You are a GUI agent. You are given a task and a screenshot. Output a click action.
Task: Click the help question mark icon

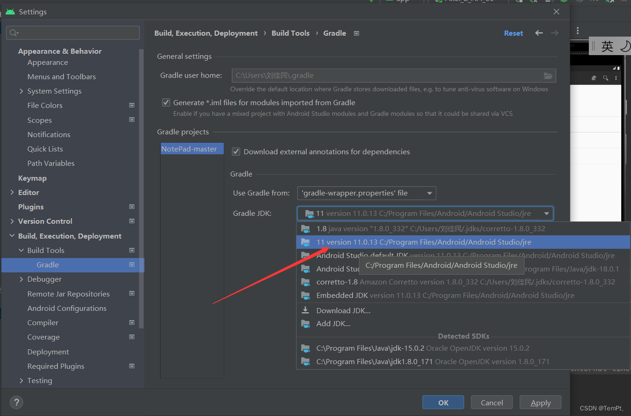pos(16,402)
